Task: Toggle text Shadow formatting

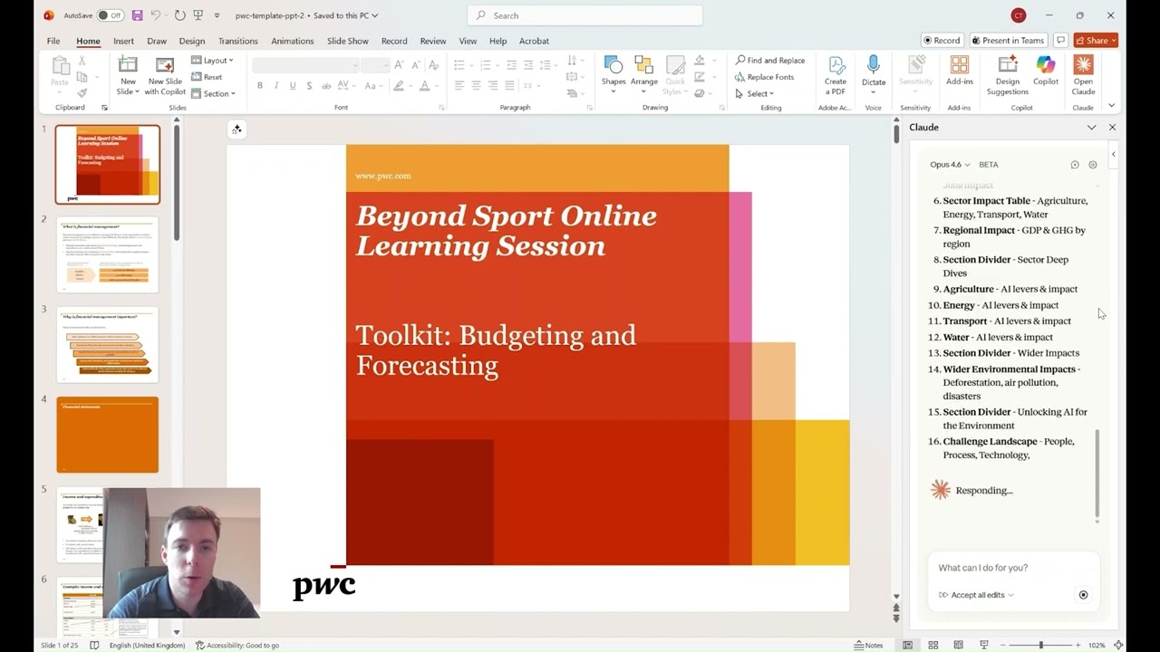Action: 309,86
